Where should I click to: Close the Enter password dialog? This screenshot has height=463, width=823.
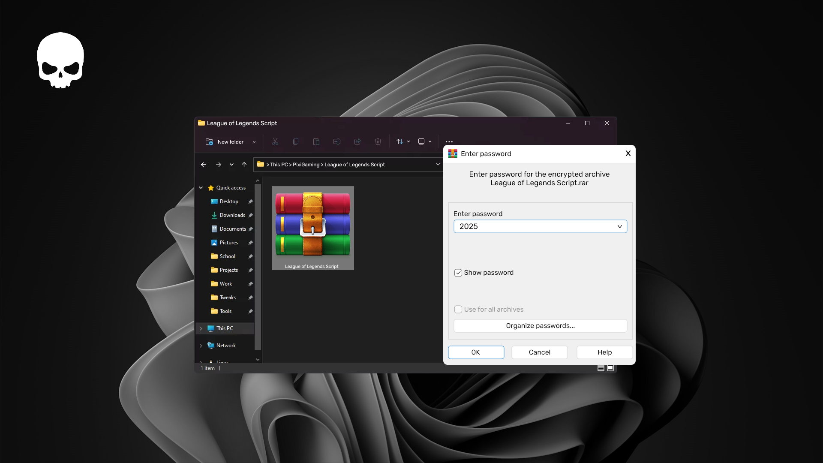pyautogui.click(x=628, y=153)
